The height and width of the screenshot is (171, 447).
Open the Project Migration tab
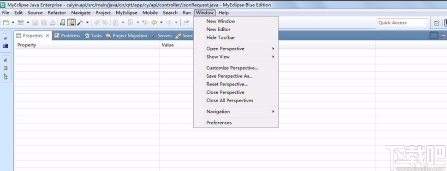point(126,36)
